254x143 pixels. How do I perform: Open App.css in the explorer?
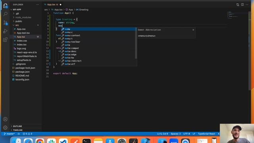pyautogui.click(x=26, y=29)
